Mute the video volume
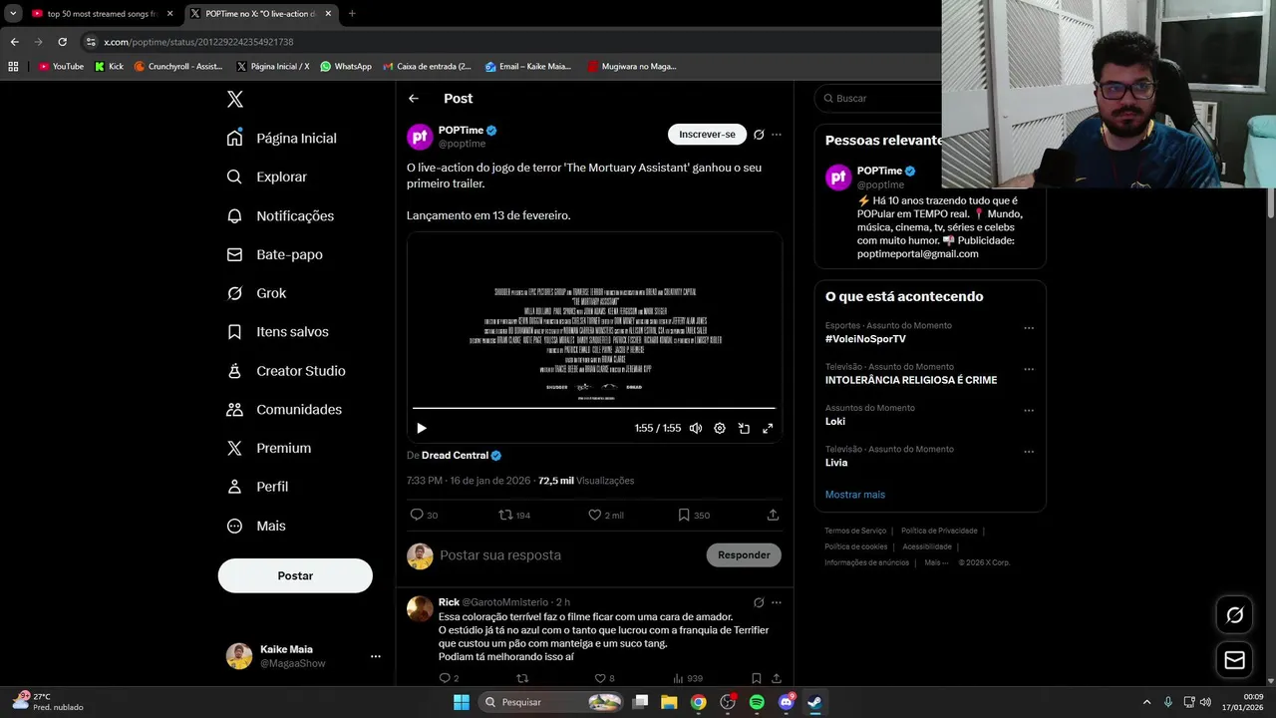Screen dimensions: 1276x718 [696, 428]
